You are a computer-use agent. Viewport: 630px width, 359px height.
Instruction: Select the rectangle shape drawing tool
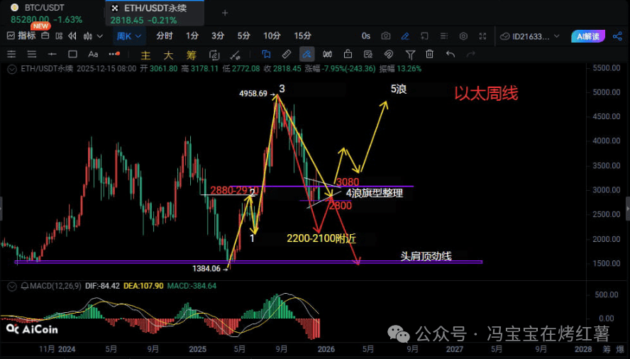tap(72, 54)
